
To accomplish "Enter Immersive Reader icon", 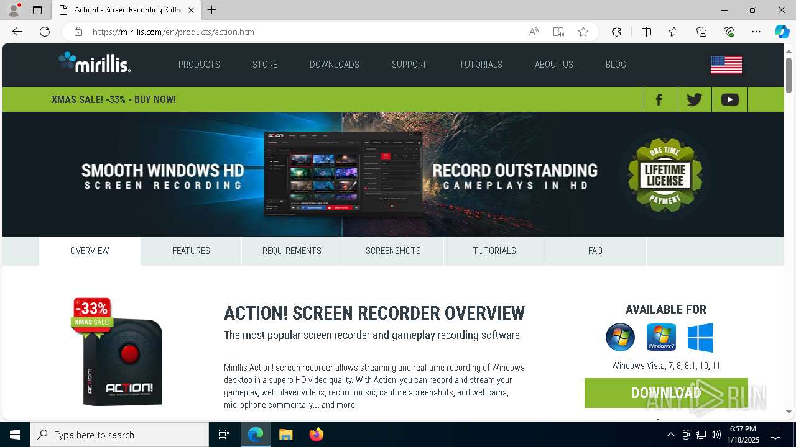I will [558, 32].
